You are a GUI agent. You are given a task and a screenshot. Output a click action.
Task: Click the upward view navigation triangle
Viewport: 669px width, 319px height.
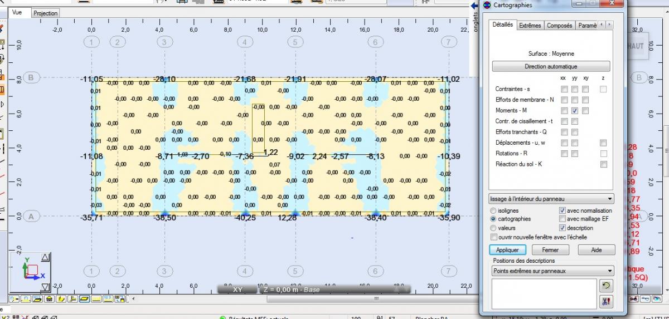click(46, 257)
